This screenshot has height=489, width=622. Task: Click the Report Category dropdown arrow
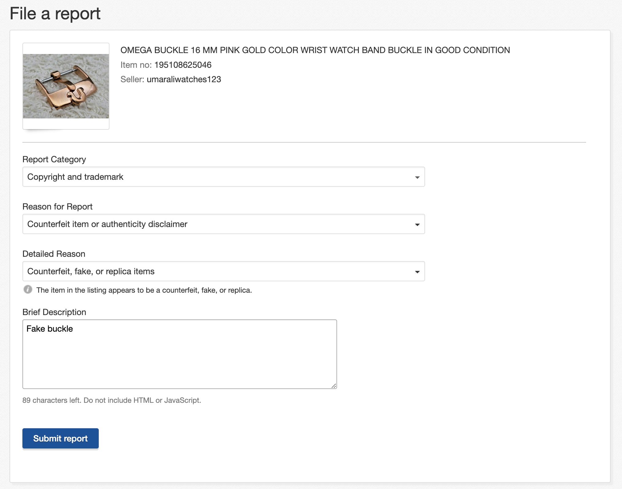417,177
